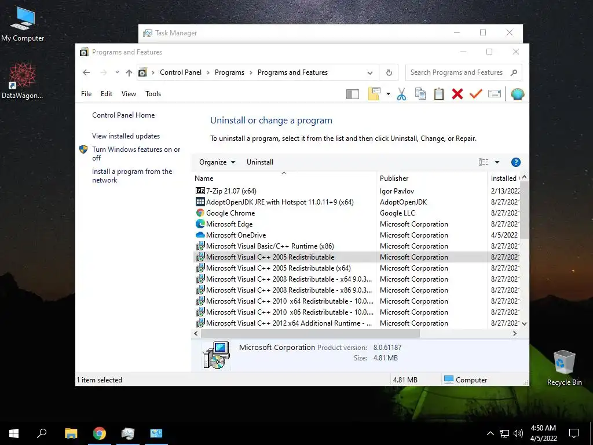Image resolution: width=593 pixels, height=445 pixels.
Task: Select Google Chrome in the program list
Action: click(x=356, y=213)
